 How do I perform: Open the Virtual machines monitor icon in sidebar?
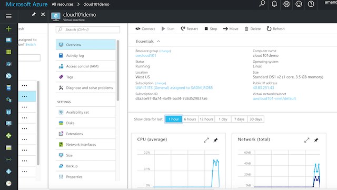click(x=8, y=124)
